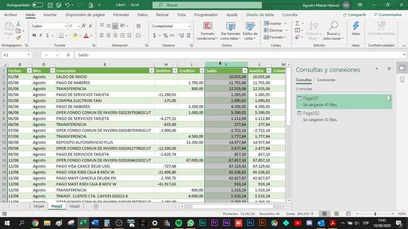Click the Copy icon

pos(18,31)
